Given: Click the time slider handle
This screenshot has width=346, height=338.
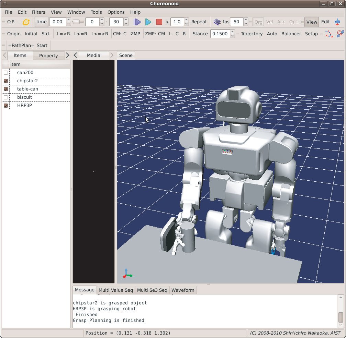Looking at the screenshot, I should coord(77,22).
